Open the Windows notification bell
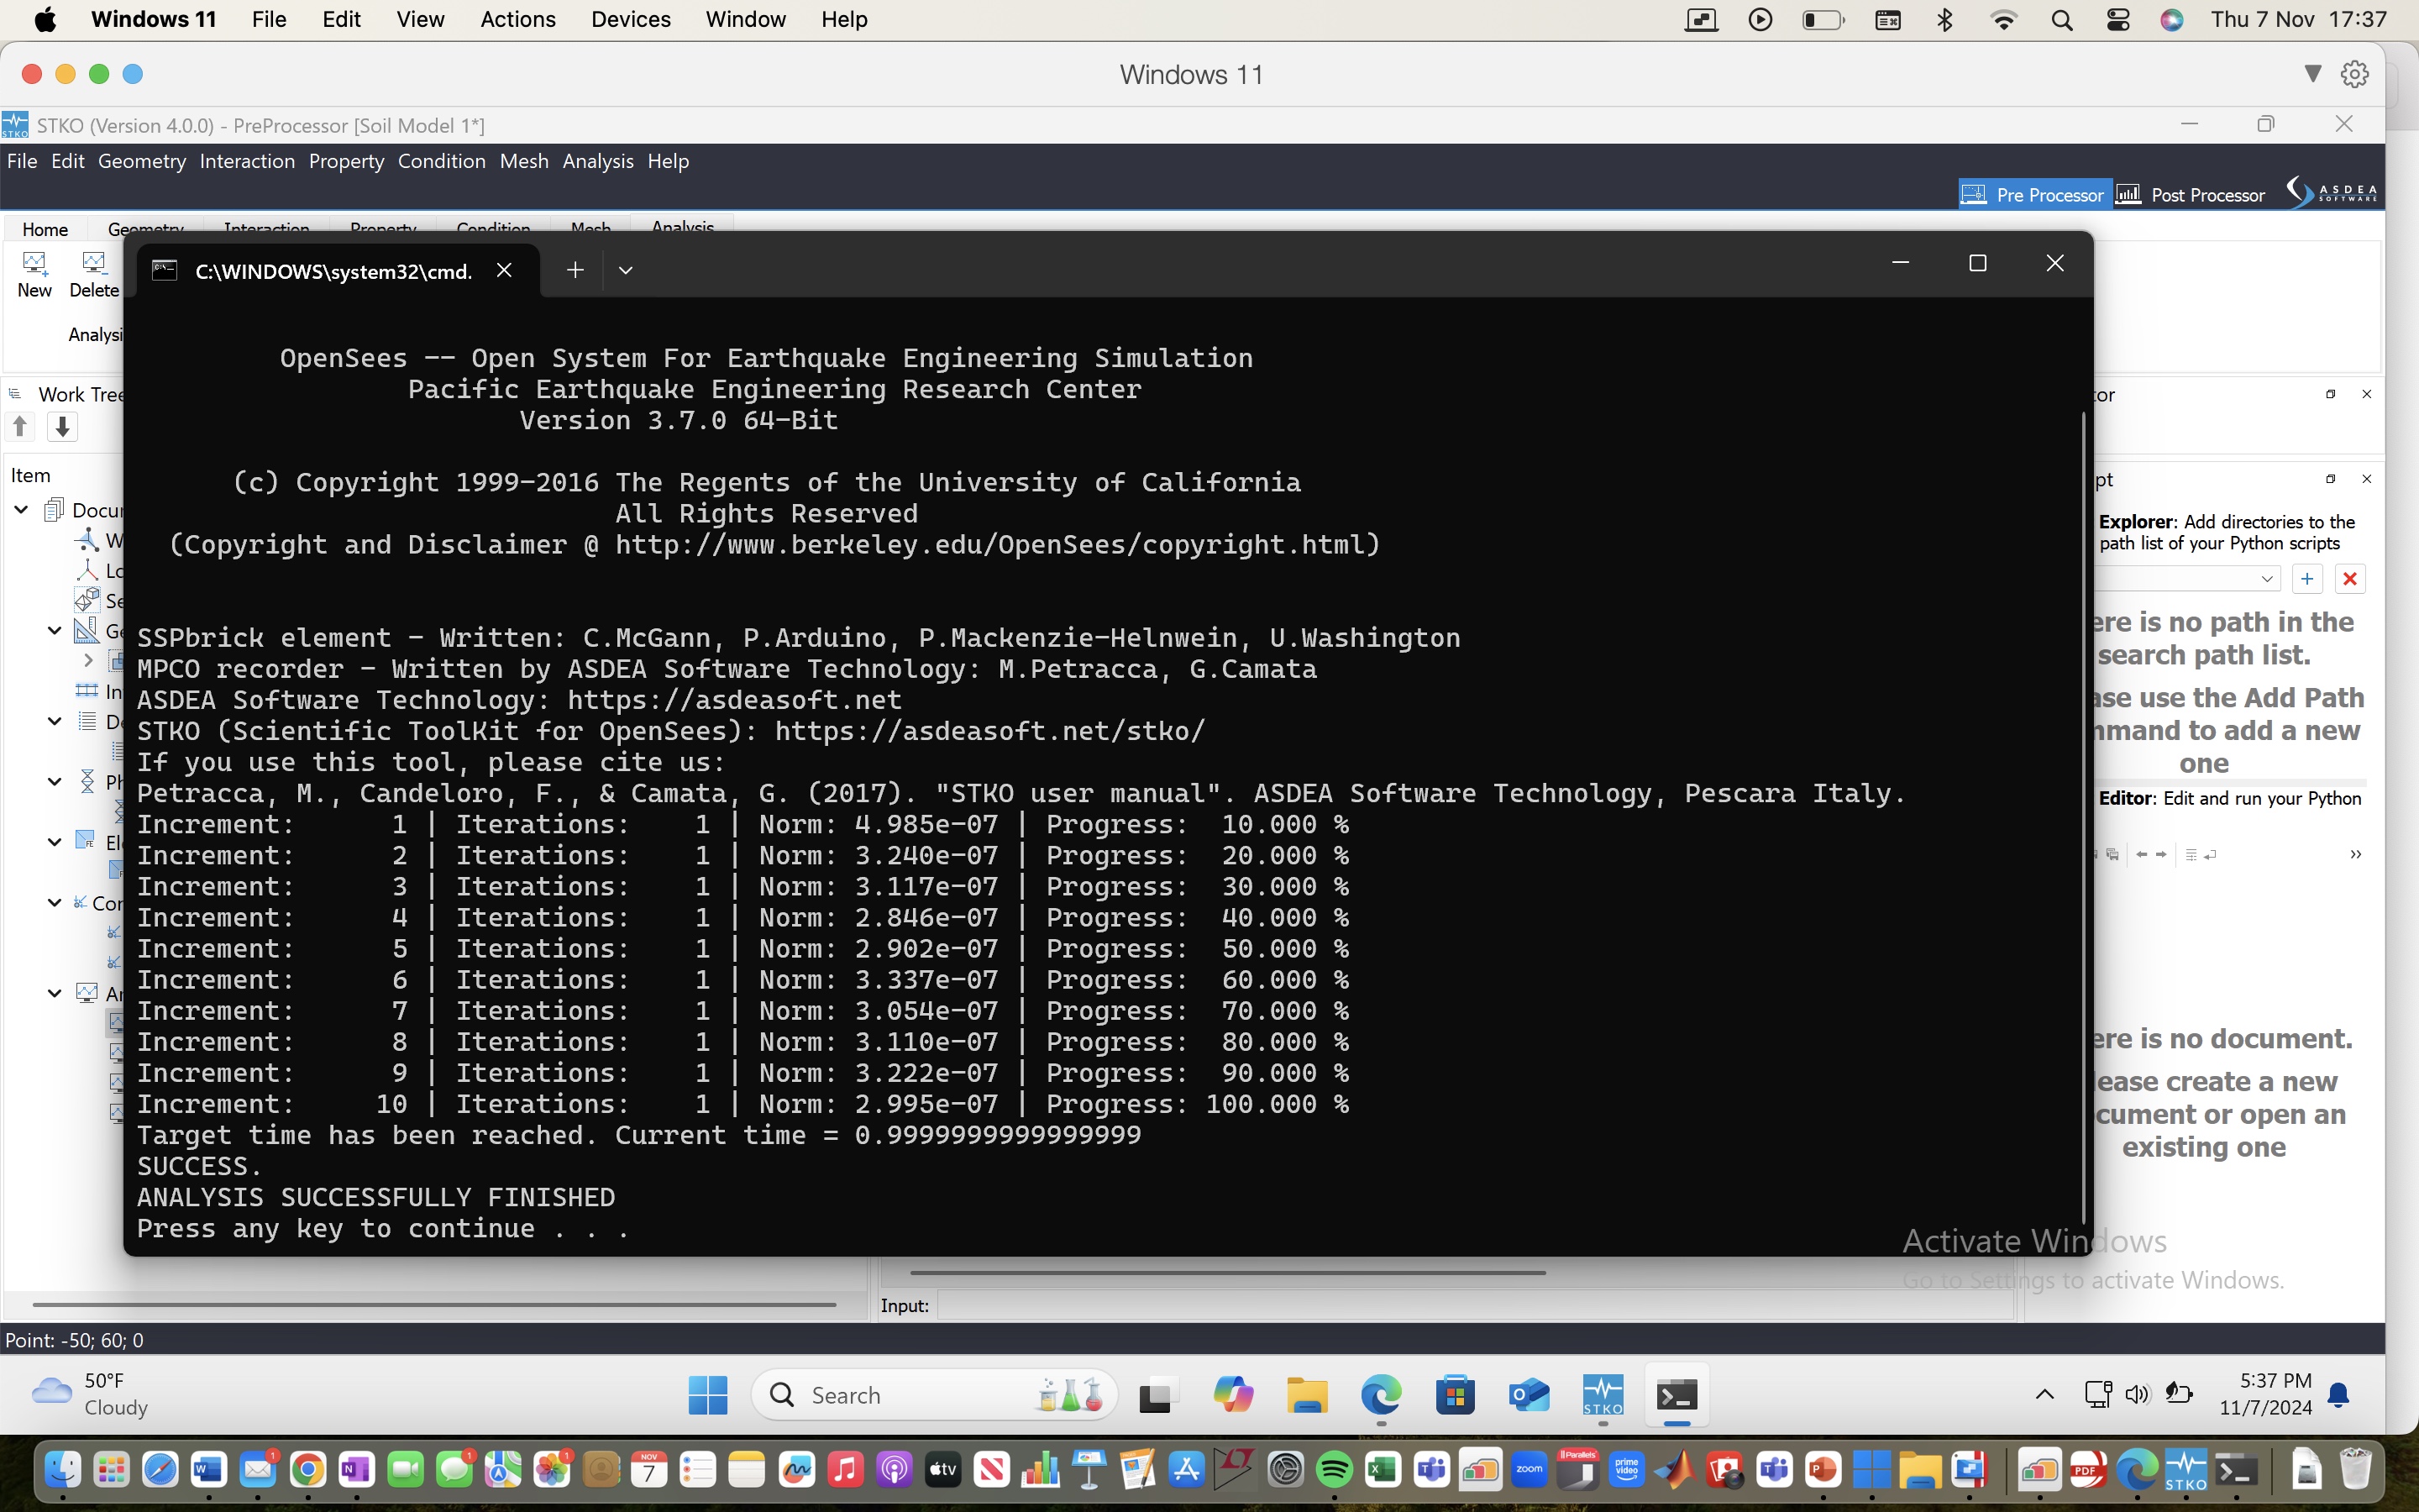 (2338, 1394)
